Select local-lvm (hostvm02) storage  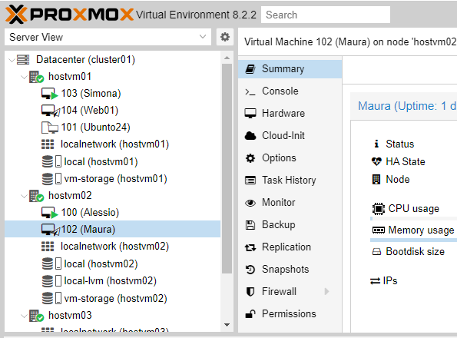pyautogui.click(x=110, y=281)
